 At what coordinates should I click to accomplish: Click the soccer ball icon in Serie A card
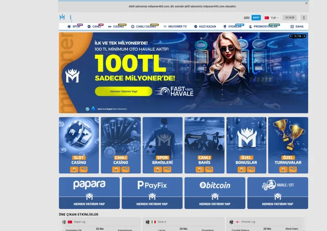(148, 222)
